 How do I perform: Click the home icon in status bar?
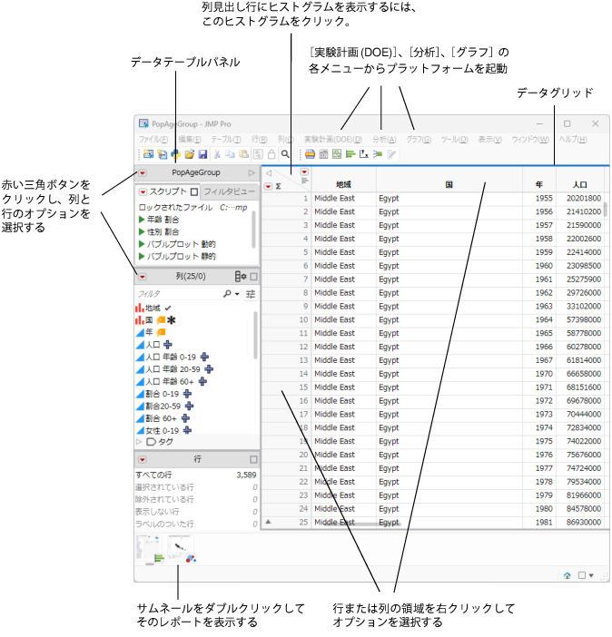coord(567,575)
